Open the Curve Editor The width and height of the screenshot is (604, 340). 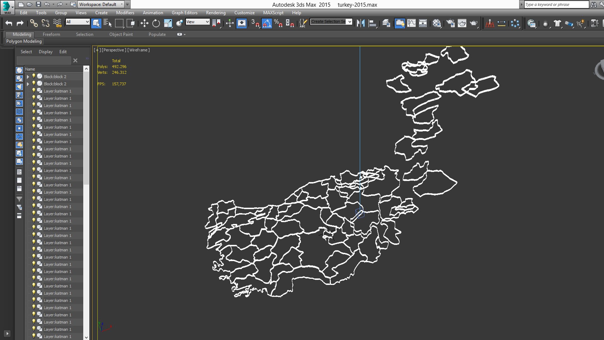click(411, 23)
